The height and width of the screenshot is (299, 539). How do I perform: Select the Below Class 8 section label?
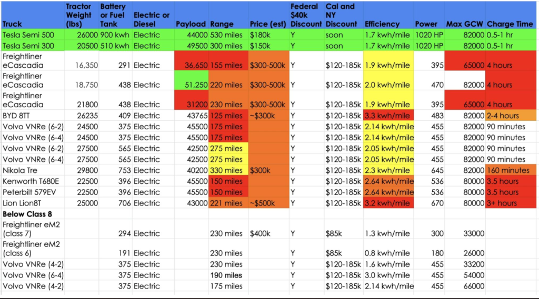(33, 214)
